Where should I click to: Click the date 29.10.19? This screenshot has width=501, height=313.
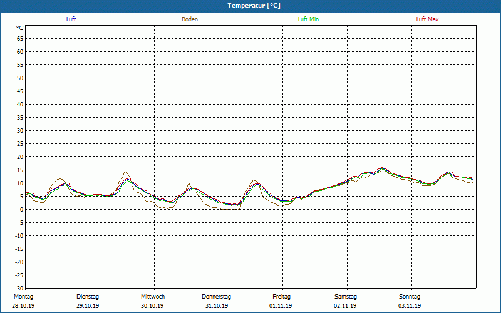pyautogui.click(x=88, y=306)
